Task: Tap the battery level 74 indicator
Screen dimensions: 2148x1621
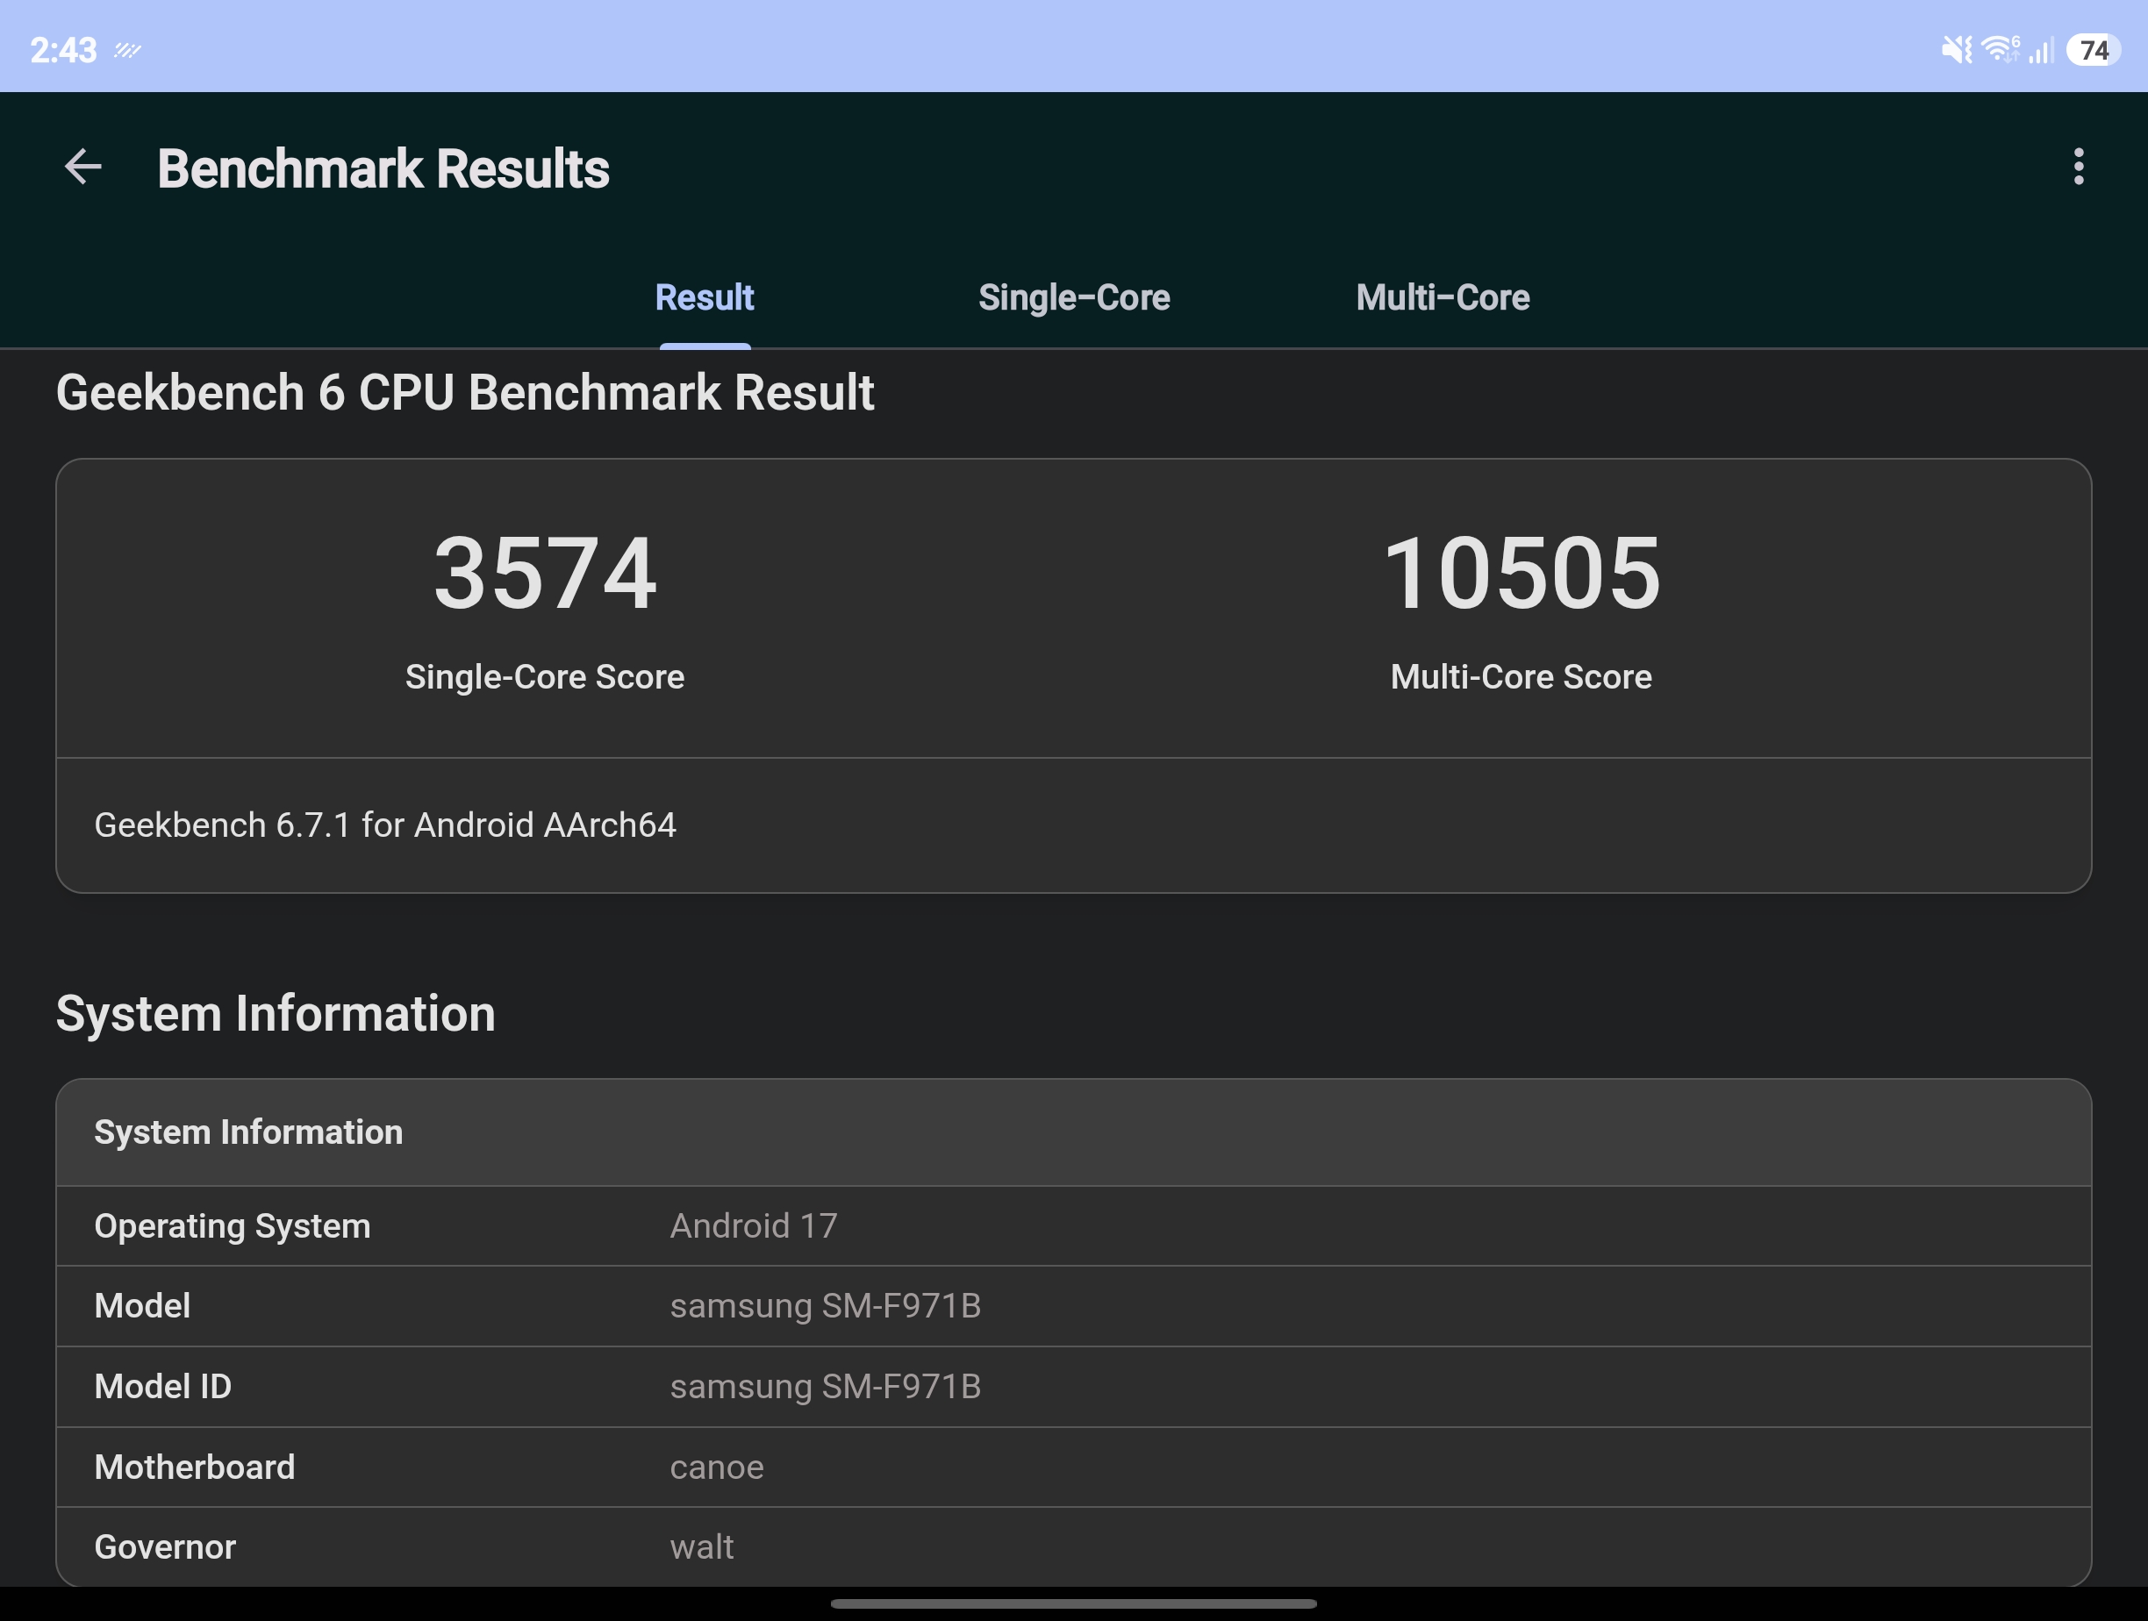Action: point(2093,49)
